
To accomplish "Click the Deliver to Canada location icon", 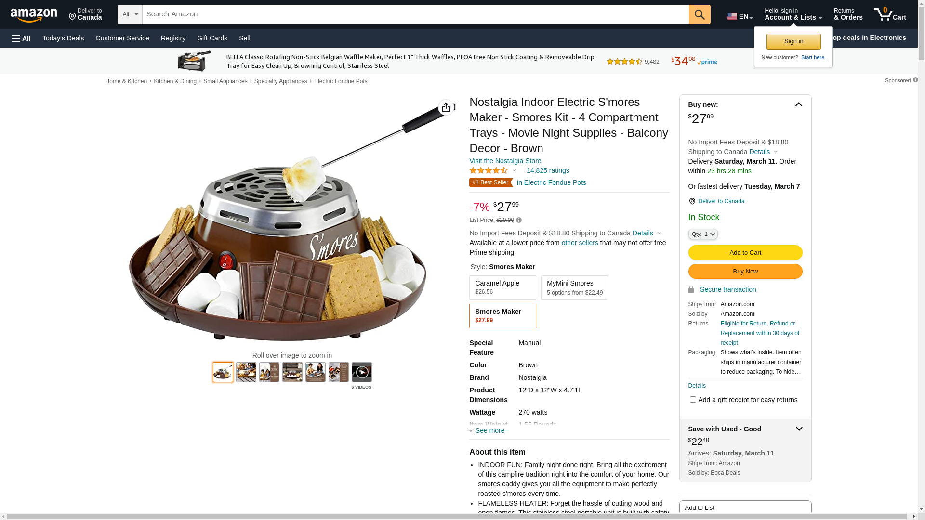I will (692, 201).
